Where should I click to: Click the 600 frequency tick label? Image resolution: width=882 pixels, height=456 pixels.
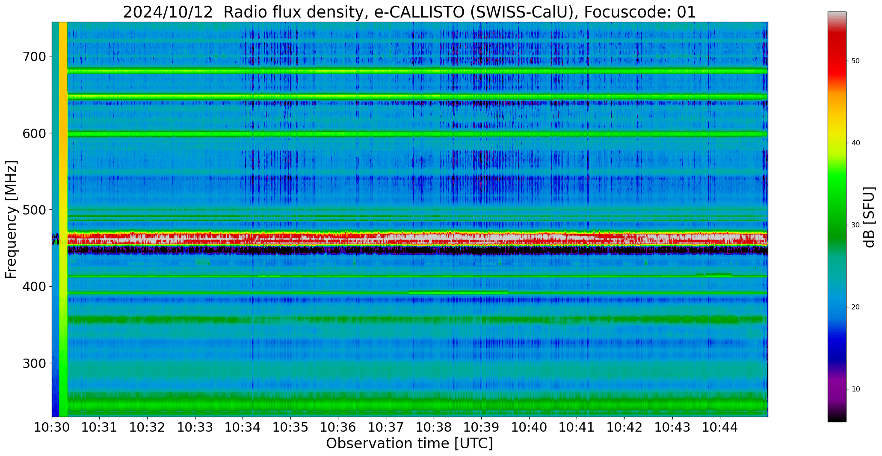point(34,133)
